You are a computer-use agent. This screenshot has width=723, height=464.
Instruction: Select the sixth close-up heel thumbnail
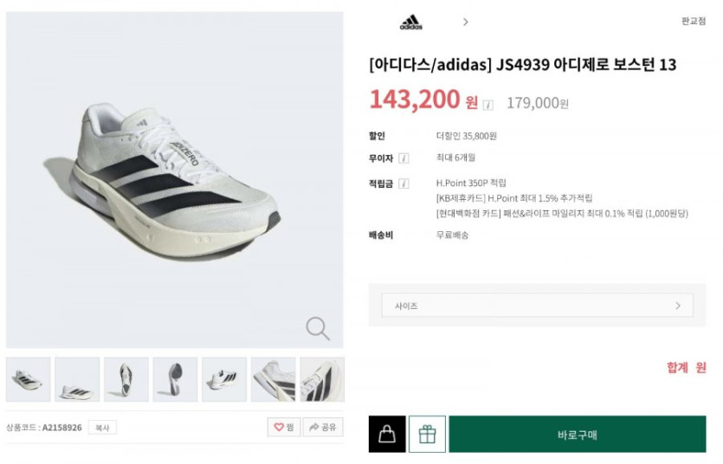coord(273,379)
